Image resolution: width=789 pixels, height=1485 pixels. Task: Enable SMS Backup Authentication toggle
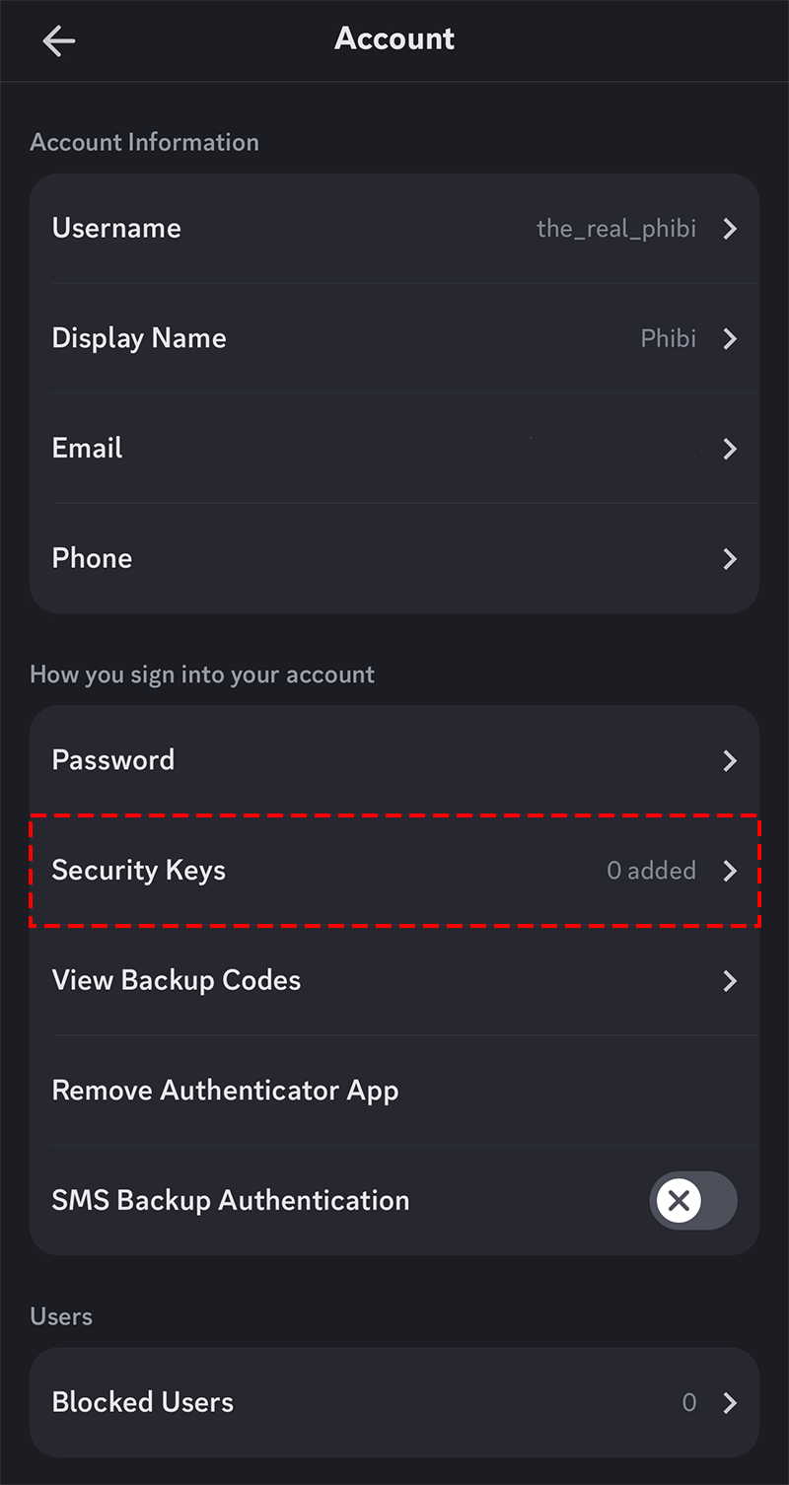[693, 1200]
